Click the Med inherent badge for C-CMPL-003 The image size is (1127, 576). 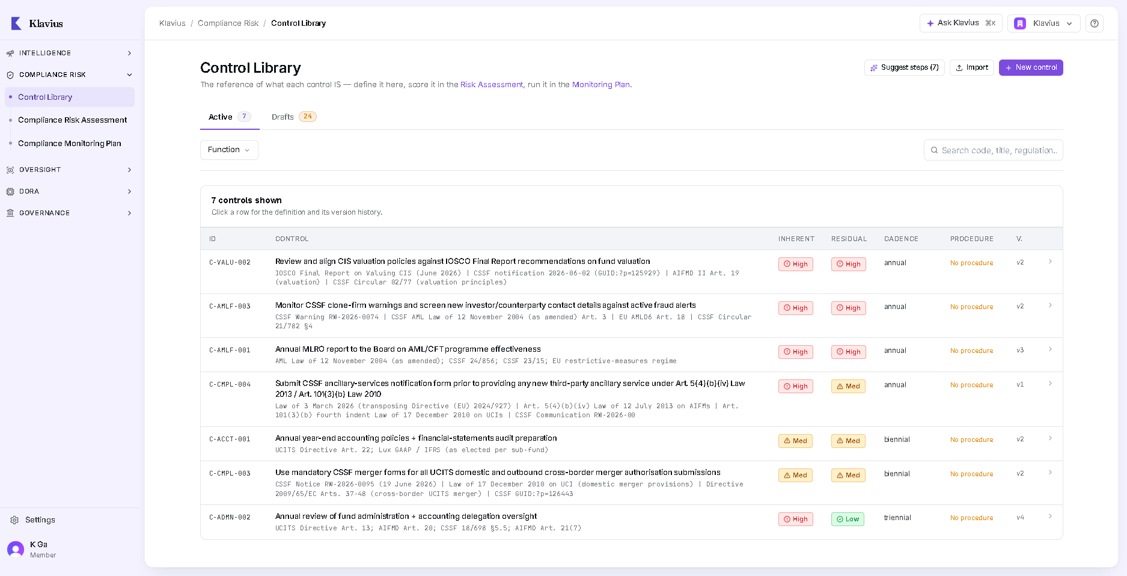pos(795,475)
